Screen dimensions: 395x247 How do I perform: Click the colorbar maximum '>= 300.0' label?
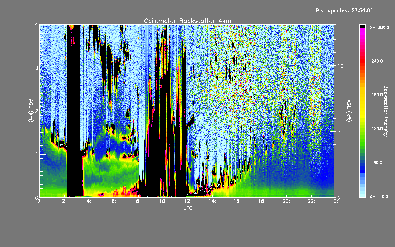click(x=379, y=27)
